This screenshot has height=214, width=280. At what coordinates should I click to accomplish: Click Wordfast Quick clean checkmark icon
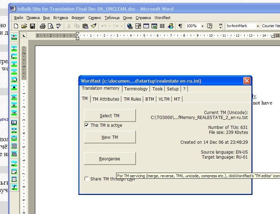coord(14,164)
